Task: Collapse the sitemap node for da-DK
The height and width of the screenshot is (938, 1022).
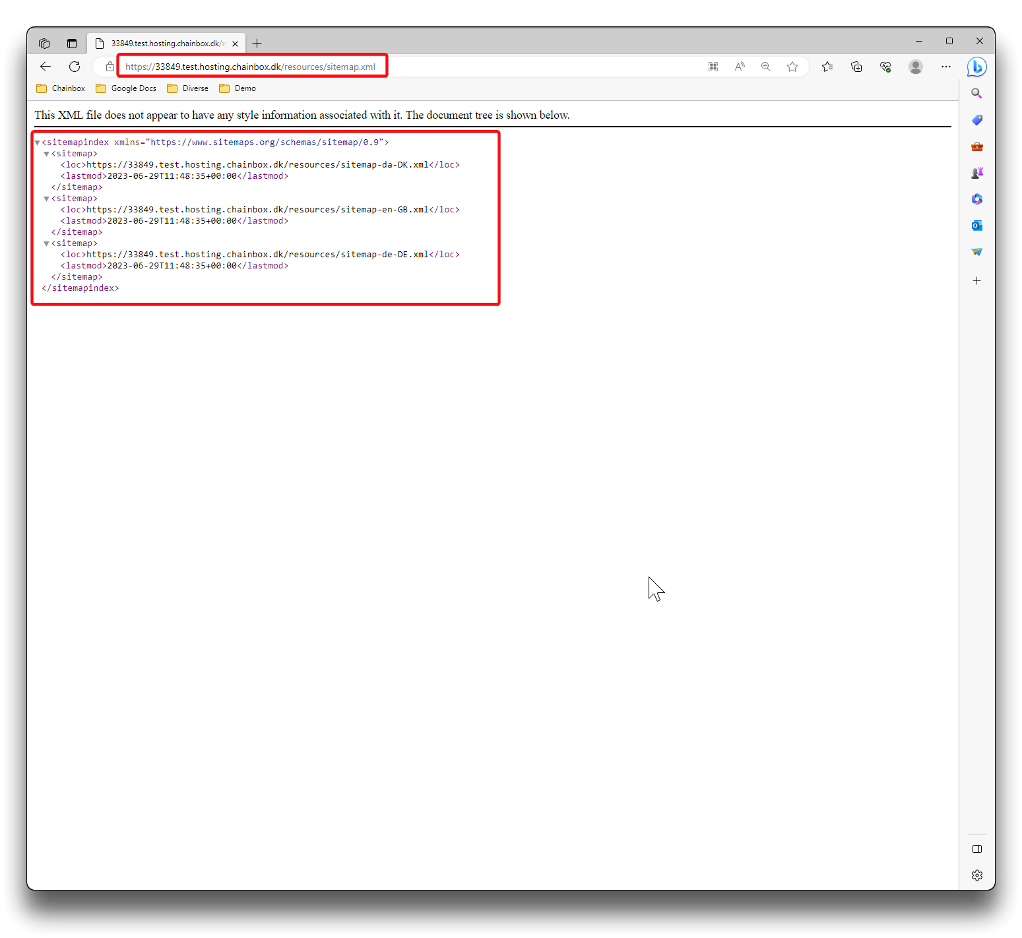Action: (x=47, y=154)
